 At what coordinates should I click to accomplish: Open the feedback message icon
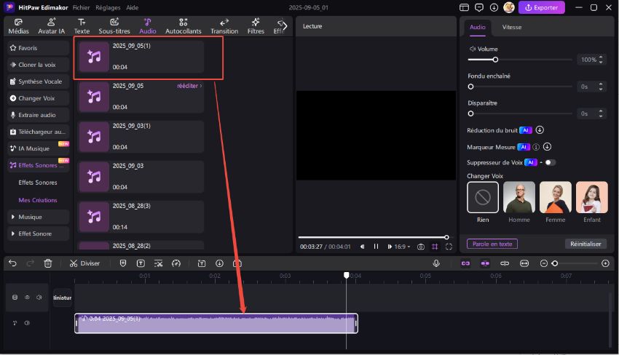[479, 7]
